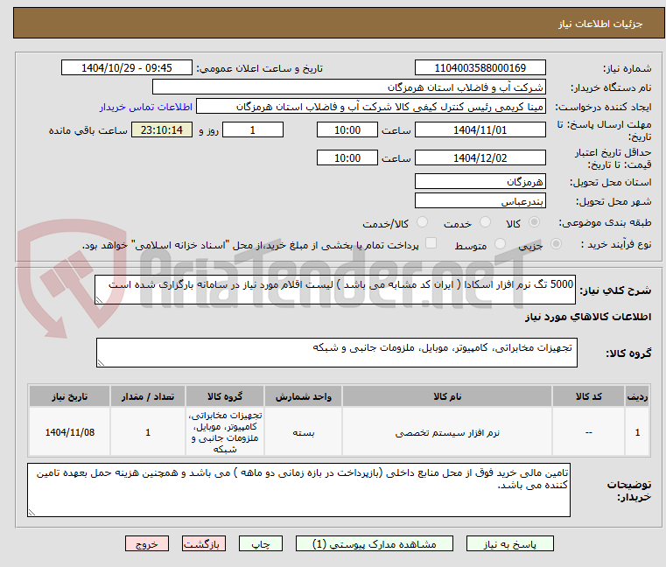
Task: Click the گروه کالا textbox
Action: 336,353
